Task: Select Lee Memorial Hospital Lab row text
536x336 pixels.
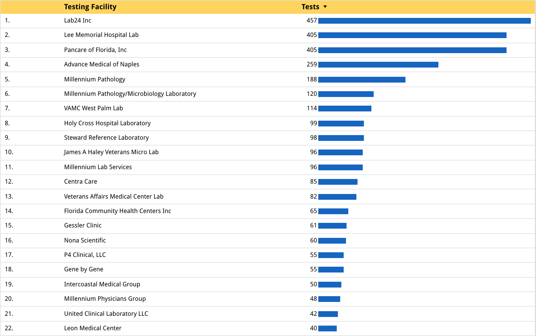Action: click(101, 35)
